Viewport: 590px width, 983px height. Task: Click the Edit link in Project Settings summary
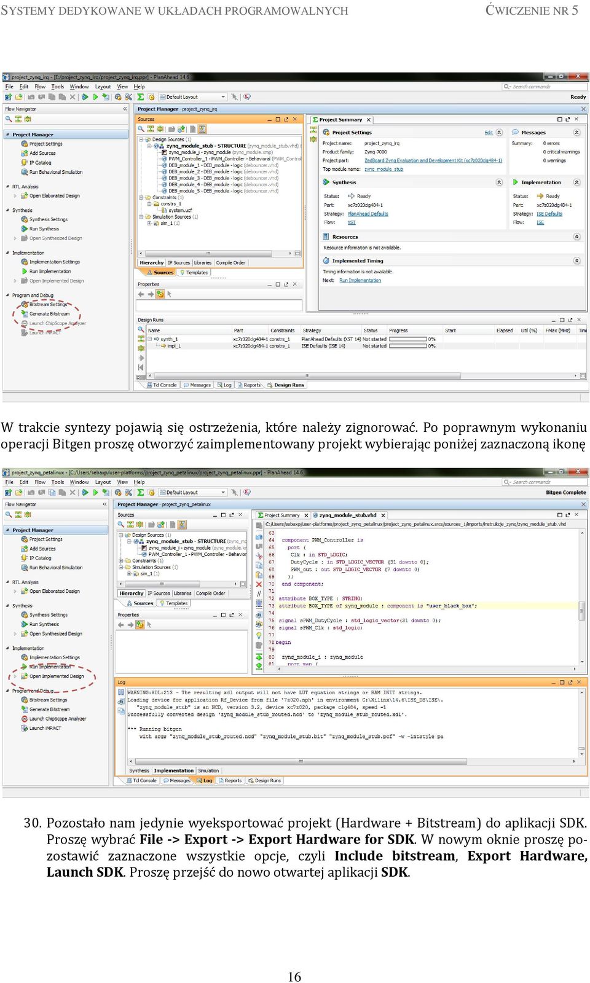(489, 133)
